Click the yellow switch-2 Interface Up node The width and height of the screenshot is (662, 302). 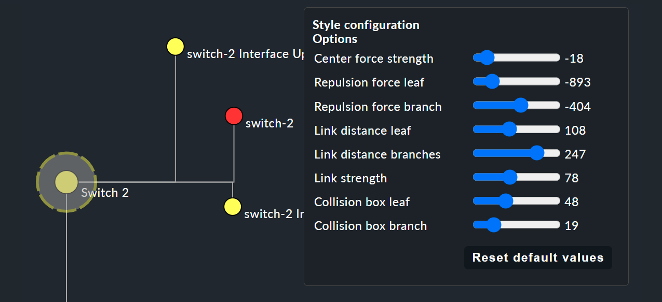point(175,47)
